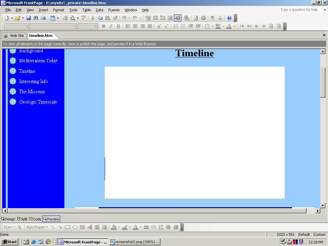The height and width of the screenshot is (246, 328).
Task: Click the Refresh page icon
Action: point(196,18)
